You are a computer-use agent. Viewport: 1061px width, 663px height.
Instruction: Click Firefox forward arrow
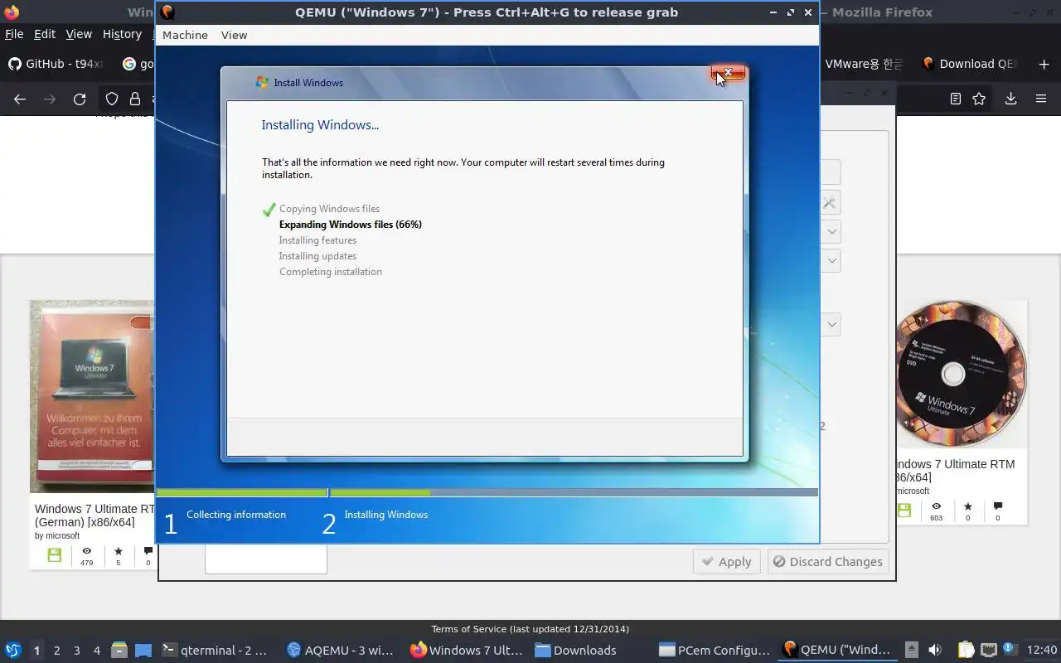(x=50, y=99)
